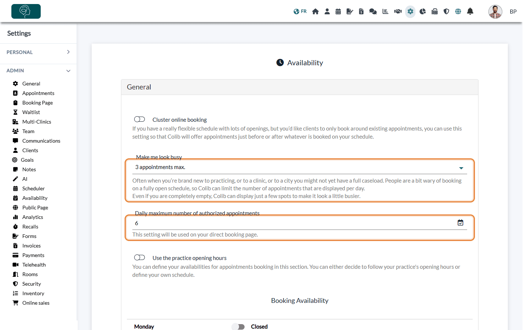This screenshot has width=528, height=330.
Task: Open General admin settings
Action: [31, 84]
